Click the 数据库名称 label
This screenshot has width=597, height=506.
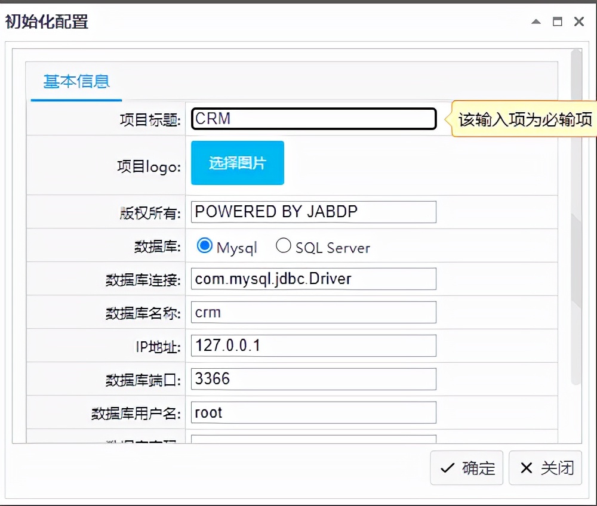pyautogui.click(x=143, y=313)
